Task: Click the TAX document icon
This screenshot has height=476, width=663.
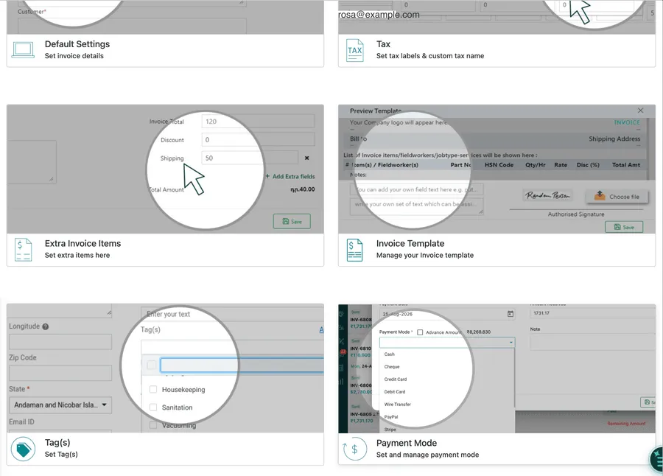Action: [x=355, y=50]
